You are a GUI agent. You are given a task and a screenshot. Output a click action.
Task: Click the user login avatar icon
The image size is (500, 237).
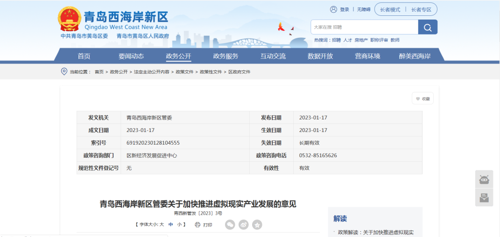click(x=333, y=9)
